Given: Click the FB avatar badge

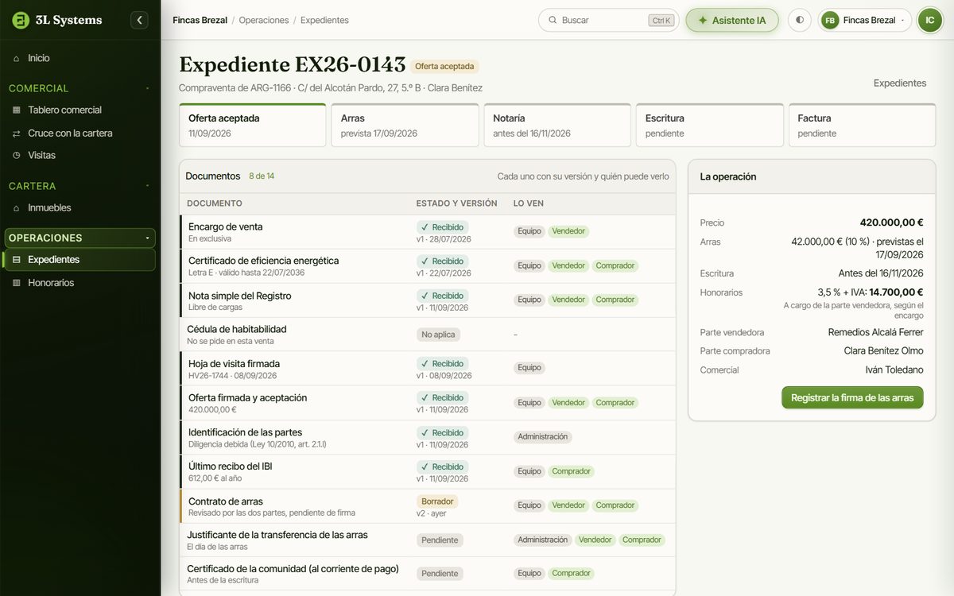Looking at the screenshot, I should click(830, 20).
